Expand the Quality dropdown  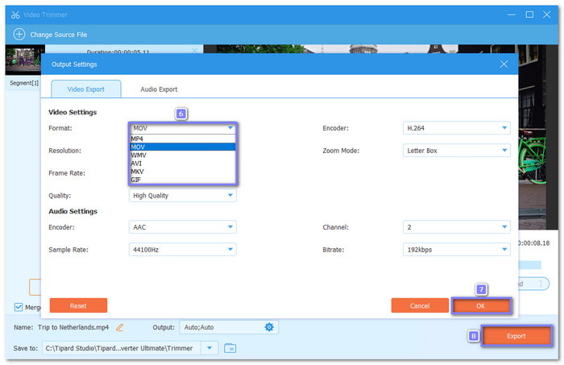(x=182, y=195)
